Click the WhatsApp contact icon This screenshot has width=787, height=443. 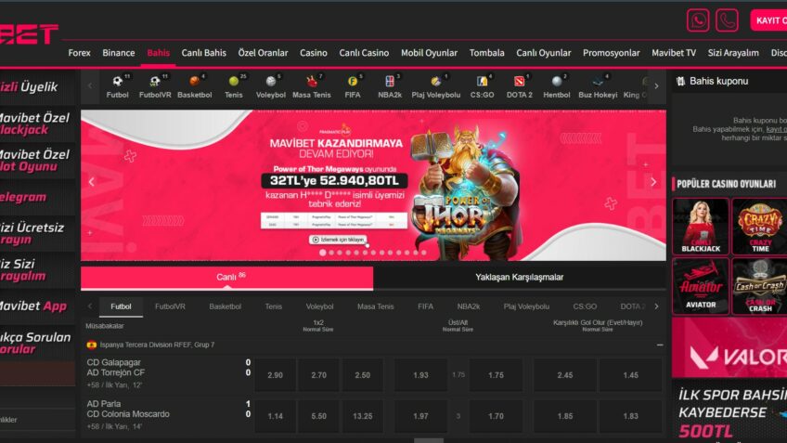[x=698, y=20]
